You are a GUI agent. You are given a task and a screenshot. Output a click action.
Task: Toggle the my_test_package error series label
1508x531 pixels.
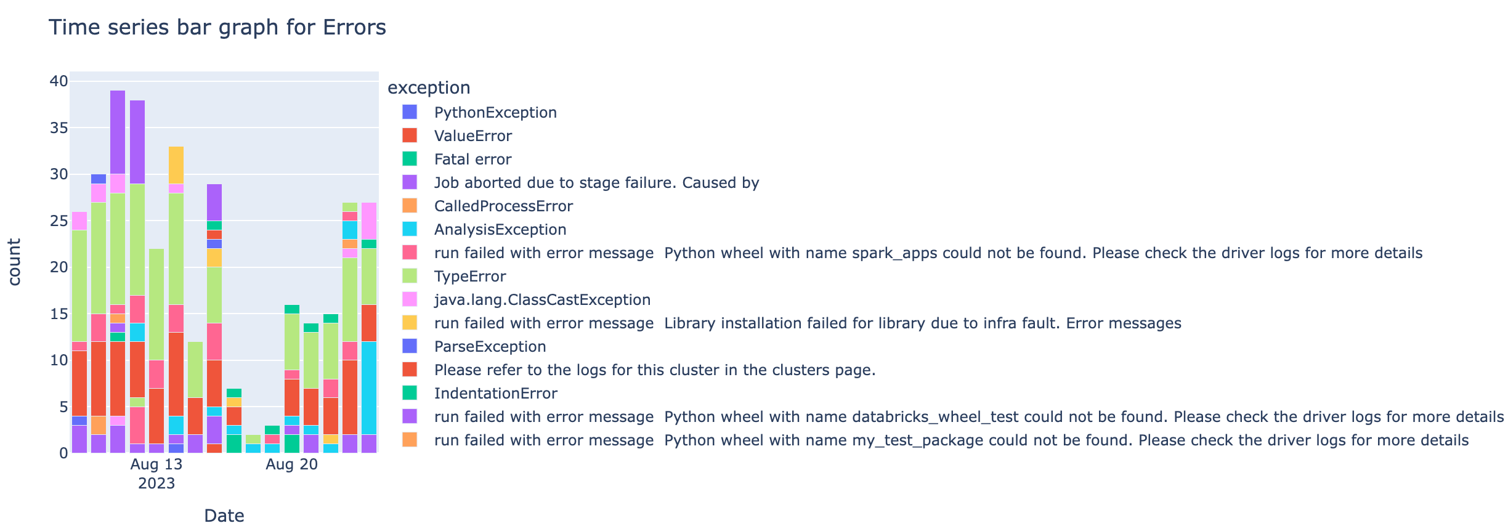951,440
